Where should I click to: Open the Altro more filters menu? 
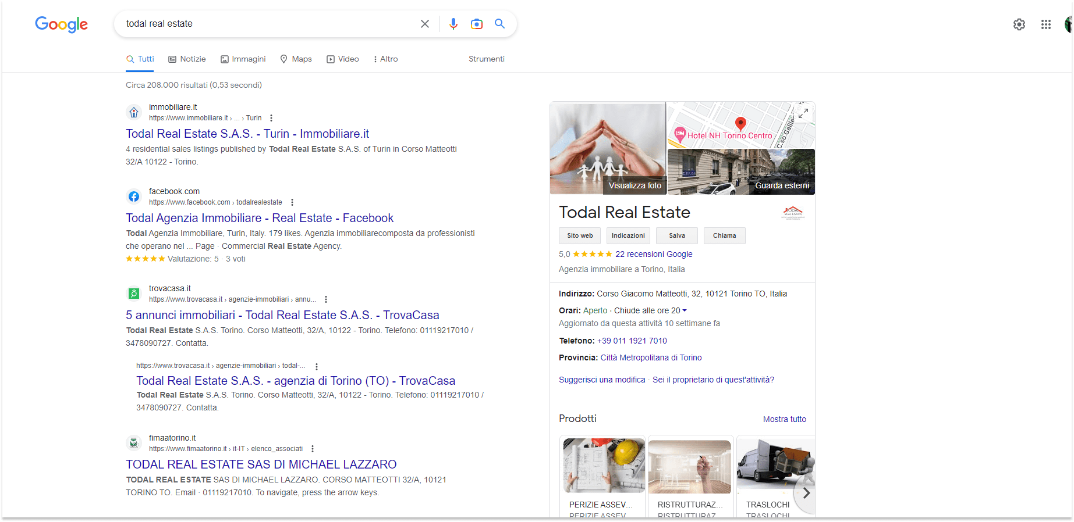[385, 59]
